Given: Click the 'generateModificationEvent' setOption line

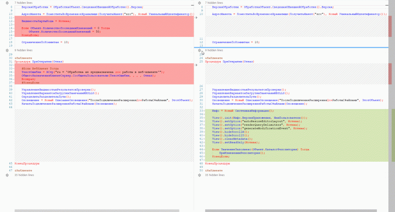Looking at the screenshot, I should [x=260, y=128].
